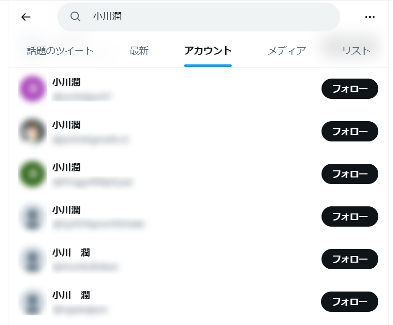Follow the fourth 小川潤 account
Screen dimensions: 393x325
[x=349, y=216]
